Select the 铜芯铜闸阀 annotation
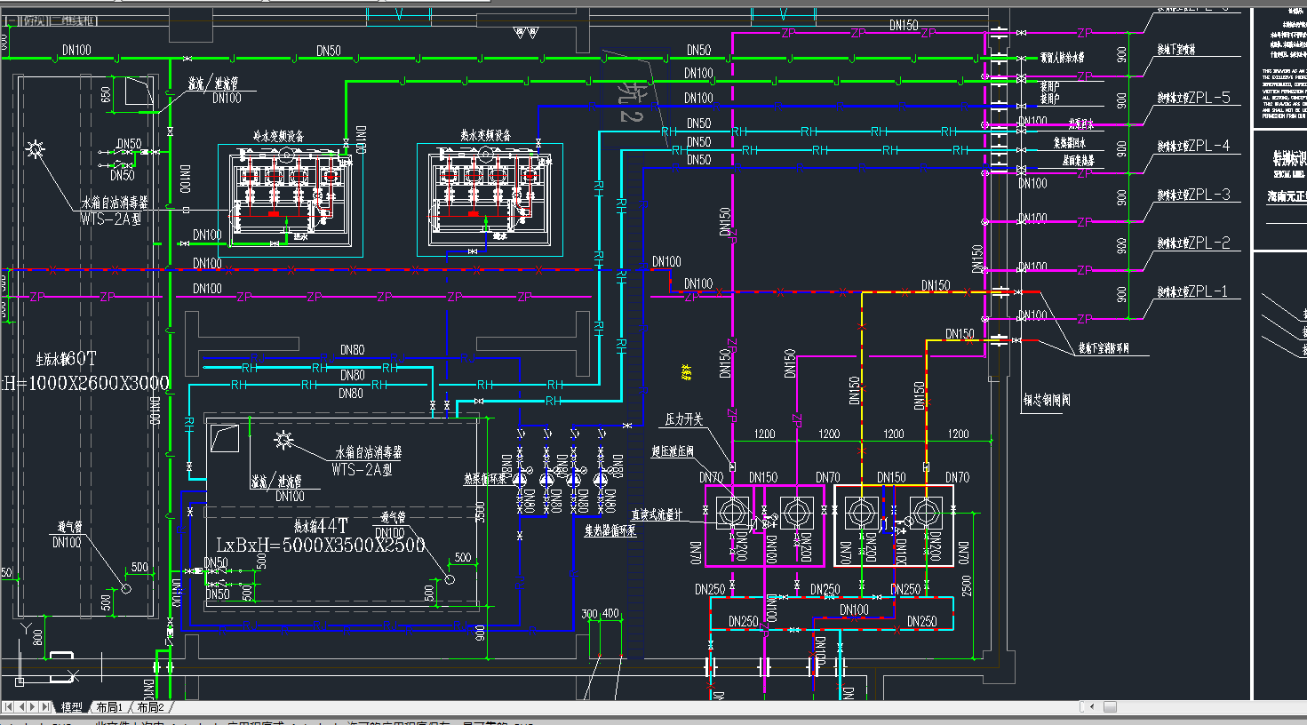The width and height of the screenshot is (1307, 725). click(x=1047, y=401)
